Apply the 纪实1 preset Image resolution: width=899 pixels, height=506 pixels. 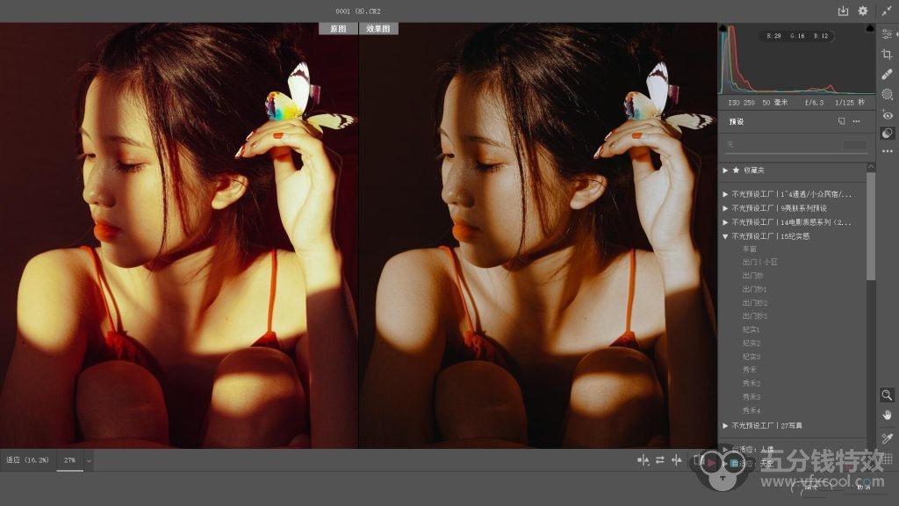[752, 330]
